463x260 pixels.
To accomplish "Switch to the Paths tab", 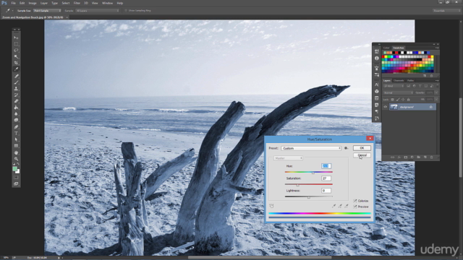I will 410,80.
